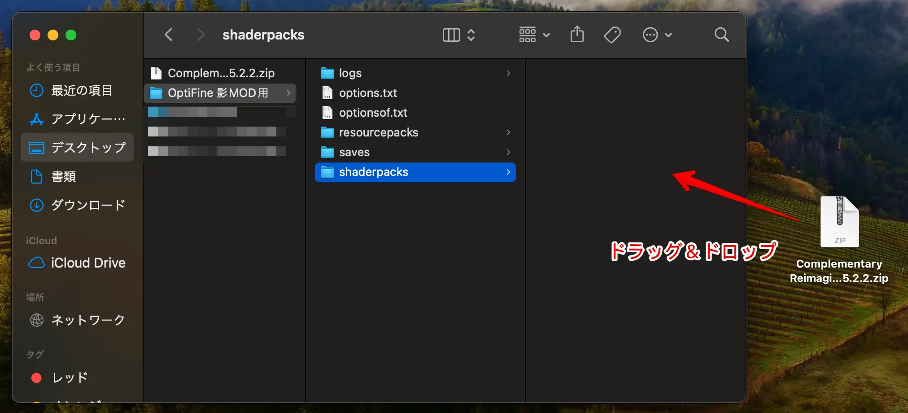The width and height of the screenshot is (908, 413).
Task: Click the green fullscreen window button
Action: tap(71, 35)
